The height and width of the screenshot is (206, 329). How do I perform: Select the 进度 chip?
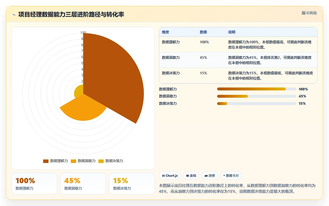tap(210, 176)
